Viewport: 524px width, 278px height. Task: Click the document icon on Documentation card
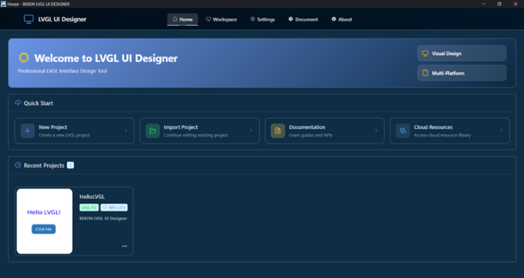[x=278, y=131]
